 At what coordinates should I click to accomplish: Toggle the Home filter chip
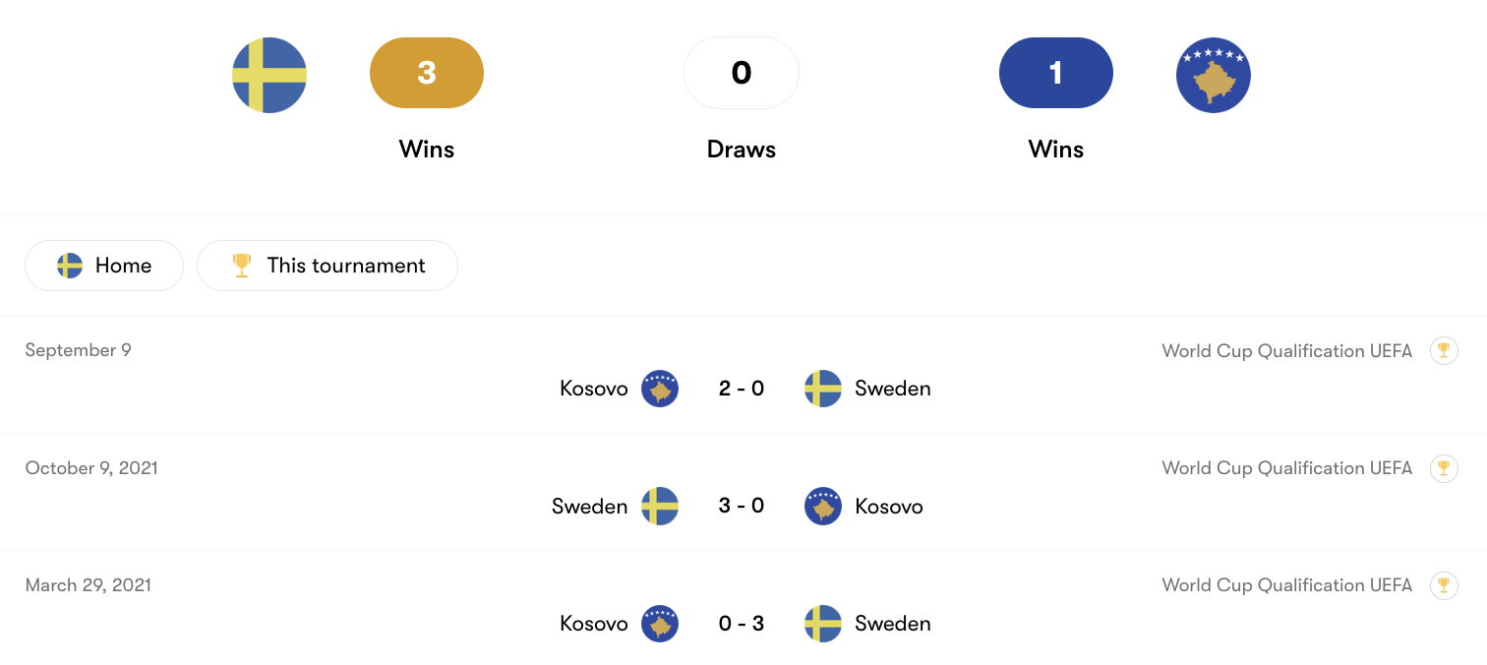click(104, 266)
